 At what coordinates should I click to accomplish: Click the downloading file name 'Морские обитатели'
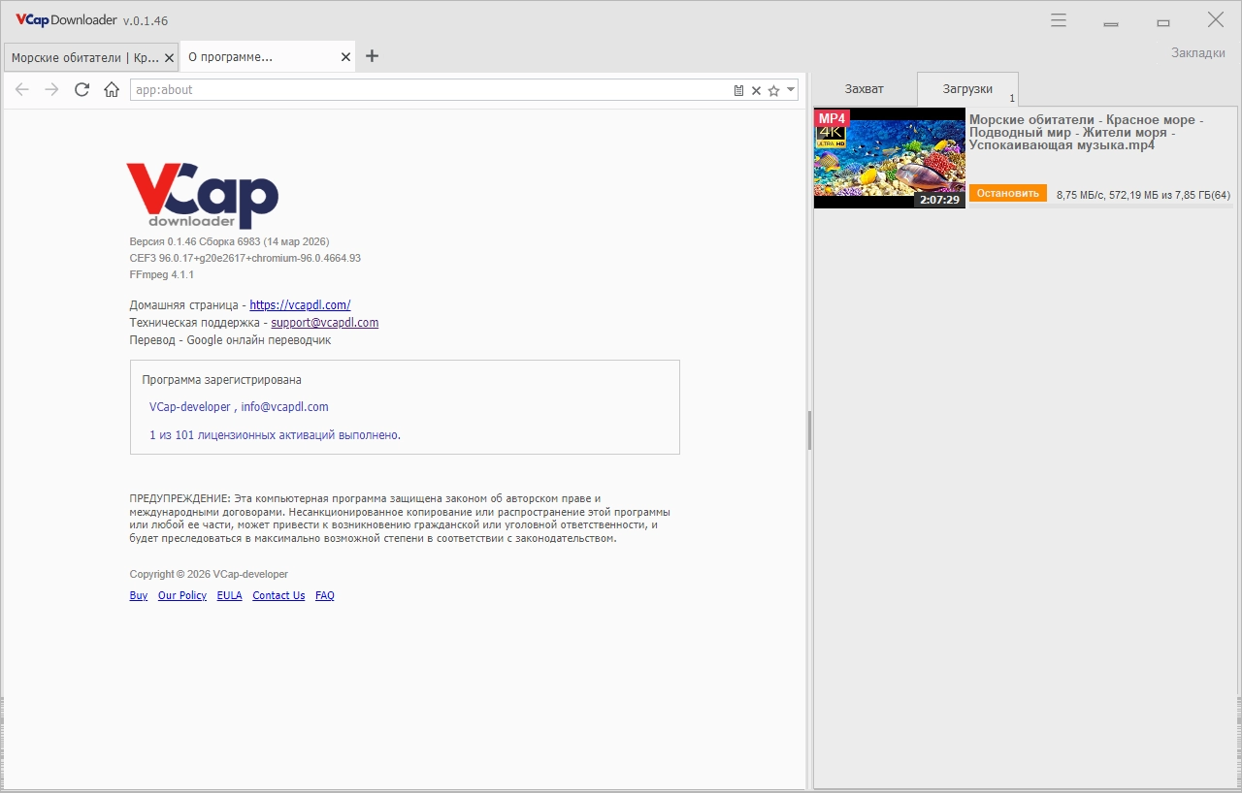1087,133
